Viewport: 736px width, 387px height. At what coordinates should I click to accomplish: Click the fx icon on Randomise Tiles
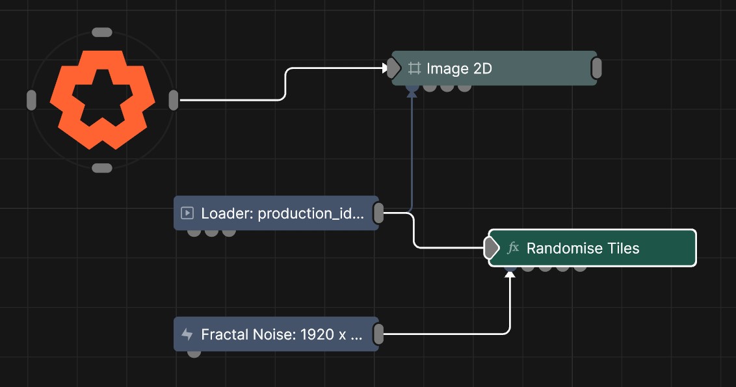click(x=513, y=248)
